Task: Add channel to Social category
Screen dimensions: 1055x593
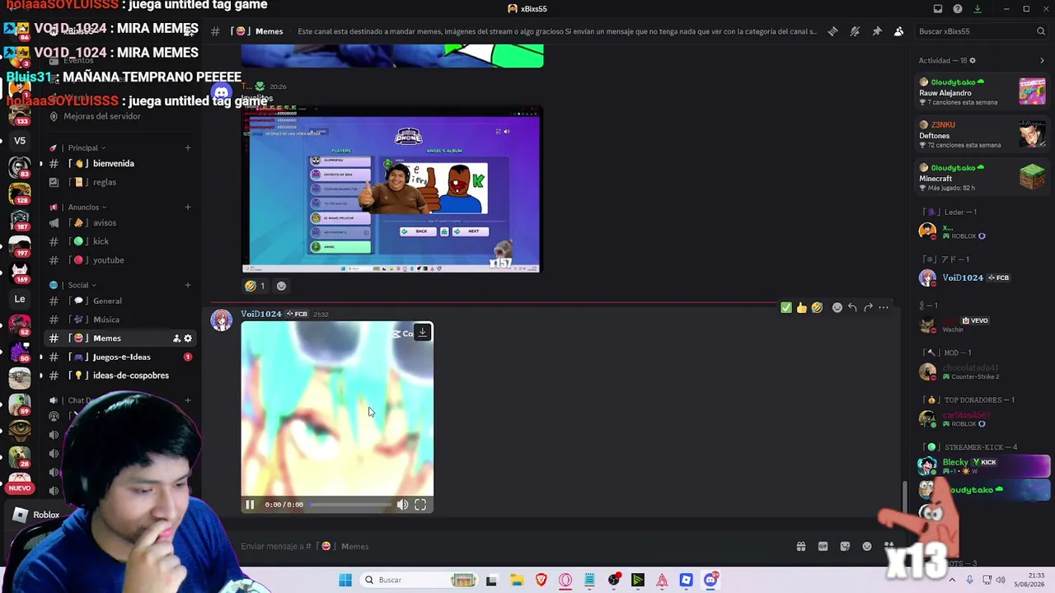Action: coord(188,286)
